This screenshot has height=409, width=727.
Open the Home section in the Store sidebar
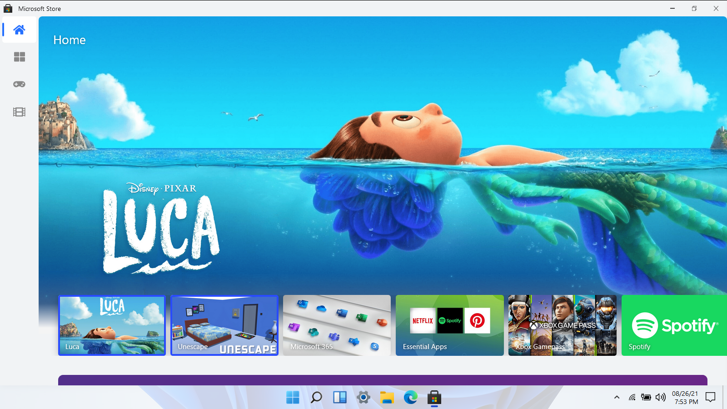click(19, 30)
